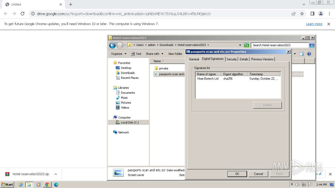Switch to Previous Versions tab
The width and height of the screenshot is (335, 188).
click(262, 59)
